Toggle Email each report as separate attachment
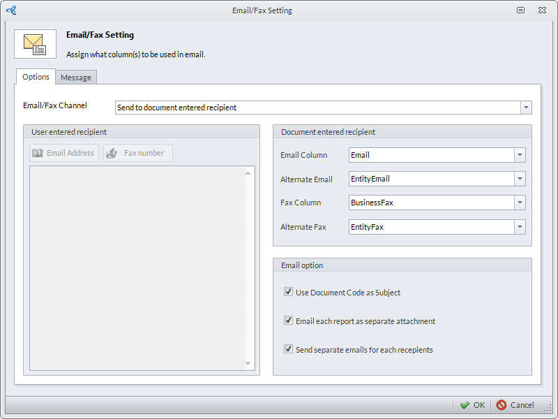Screen dimensions: 558x419 (289, 321)
